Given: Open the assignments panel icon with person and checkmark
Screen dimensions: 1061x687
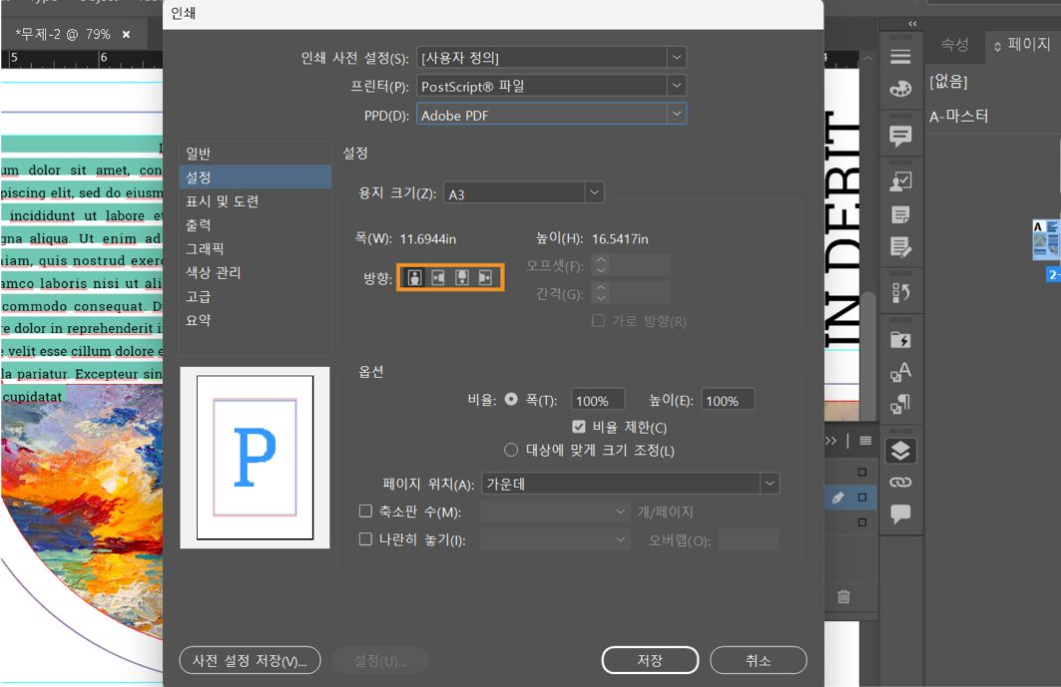Looking at the screenshot, I should click(x=900, y=181).
